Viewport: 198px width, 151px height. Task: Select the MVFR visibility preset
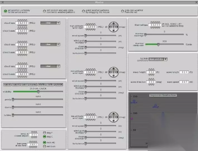42,84
